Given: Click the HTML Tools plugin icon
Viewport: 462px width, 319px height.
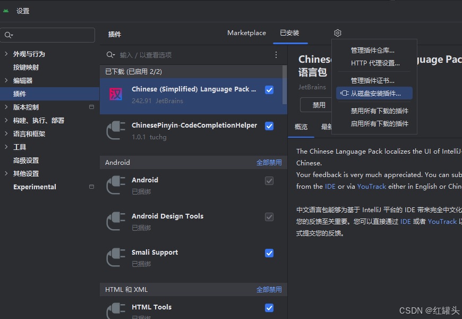Looking at the screenshot, I should pos(116,310).
